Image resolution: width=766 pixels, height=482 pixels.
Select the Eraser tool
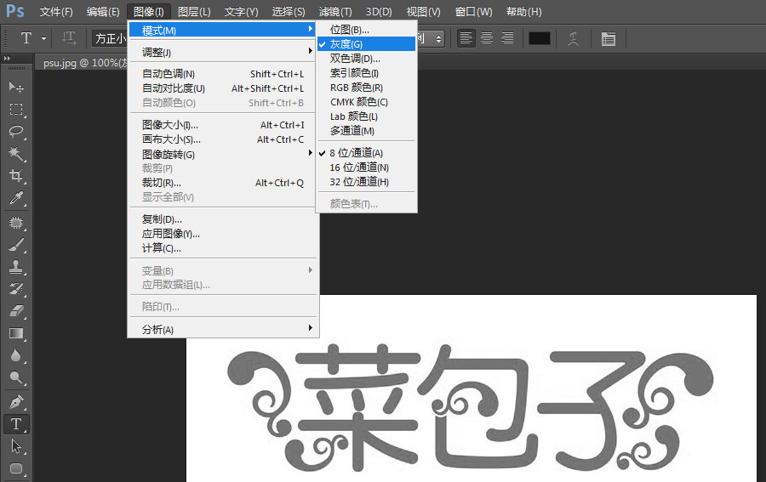point(16,311)
